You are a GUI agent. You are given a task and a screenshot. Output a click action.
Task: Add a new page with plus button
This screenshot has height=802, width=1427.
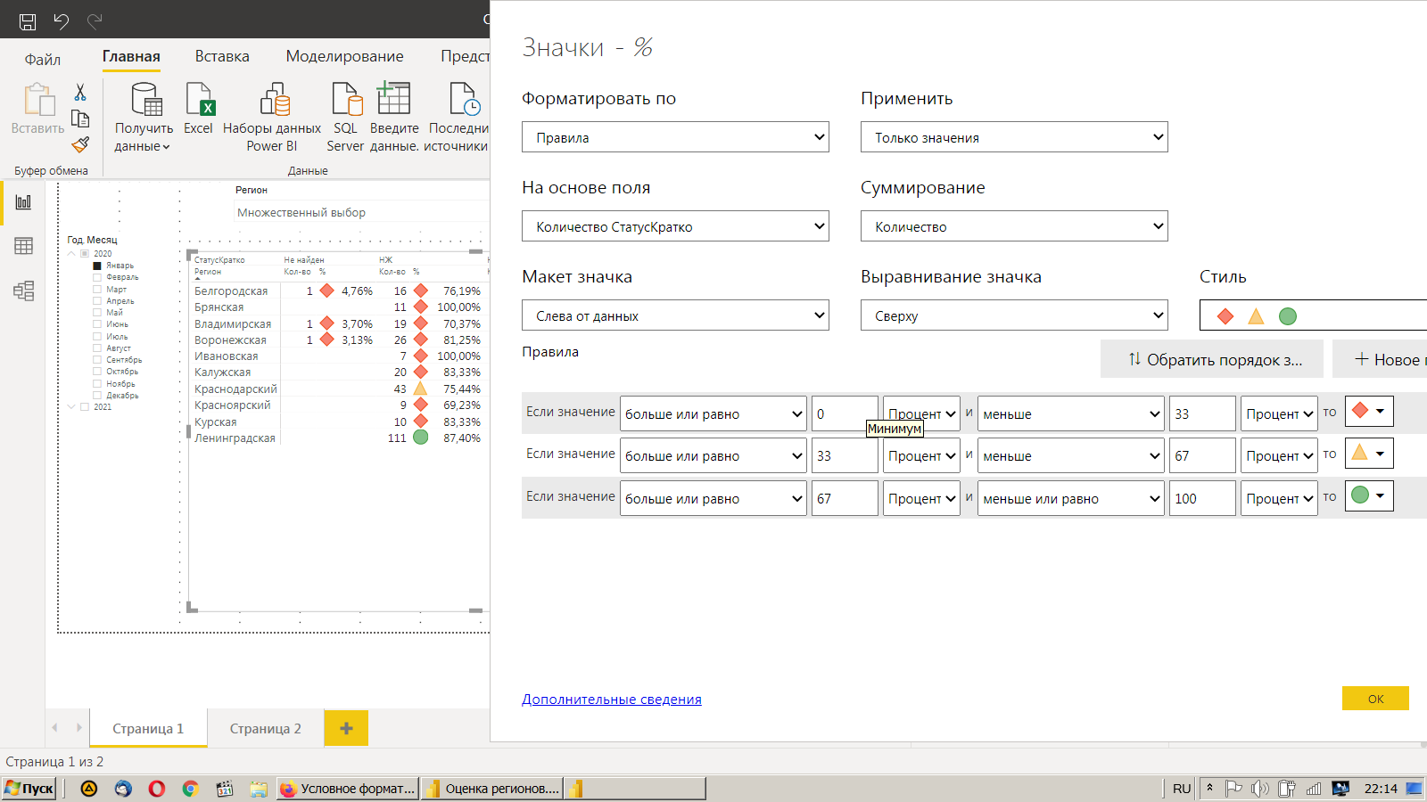tap(346, 728)
